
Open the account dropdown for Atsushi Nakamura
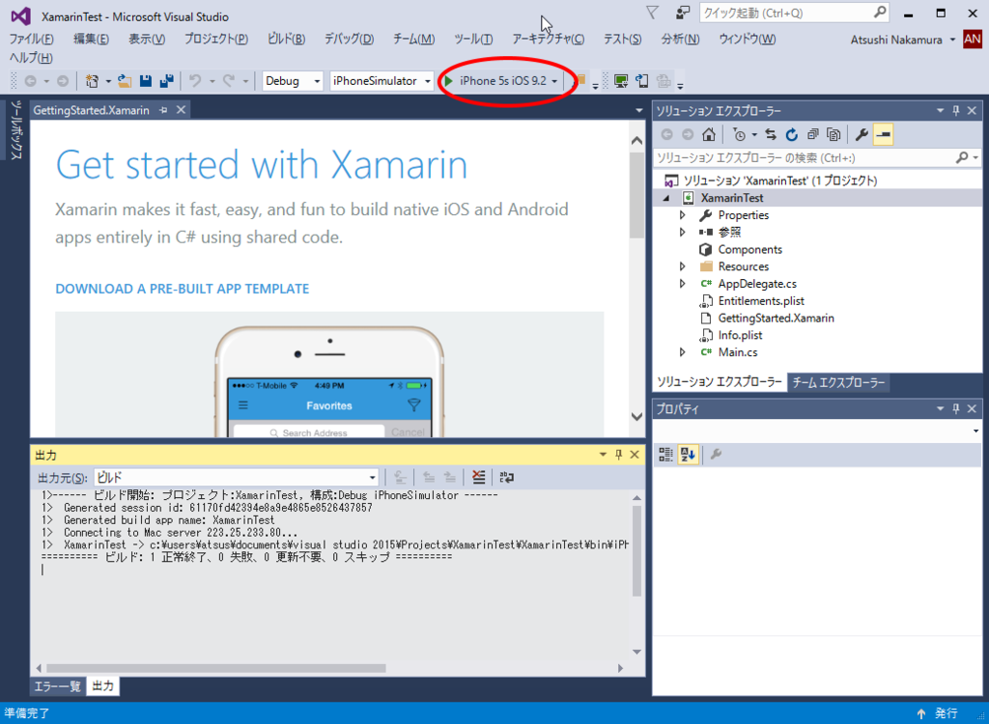coord(952,40)
